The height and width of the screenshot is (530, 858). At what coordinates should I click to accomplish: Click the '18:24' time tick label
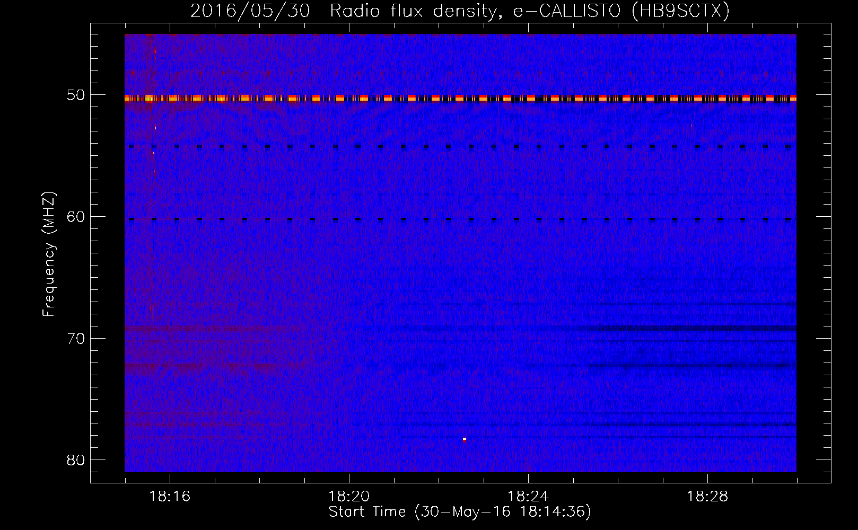(x=528, y=497)
